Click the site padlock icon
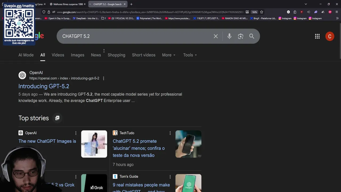This screenshot has width=341, height=192. coord(49,12)
